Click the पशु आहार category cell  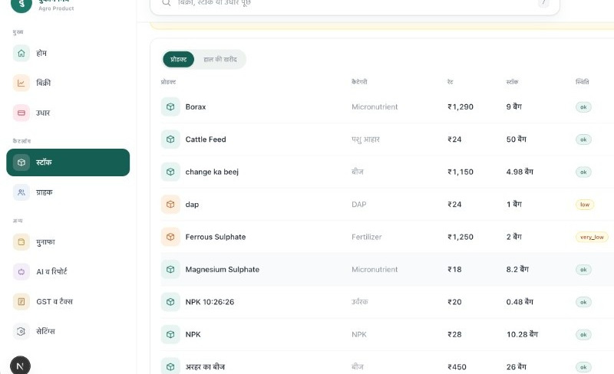click(365, 139)
